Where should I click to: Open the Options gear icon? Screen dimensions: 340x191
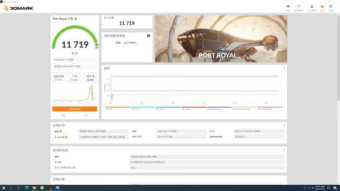(x=331, y=7)
